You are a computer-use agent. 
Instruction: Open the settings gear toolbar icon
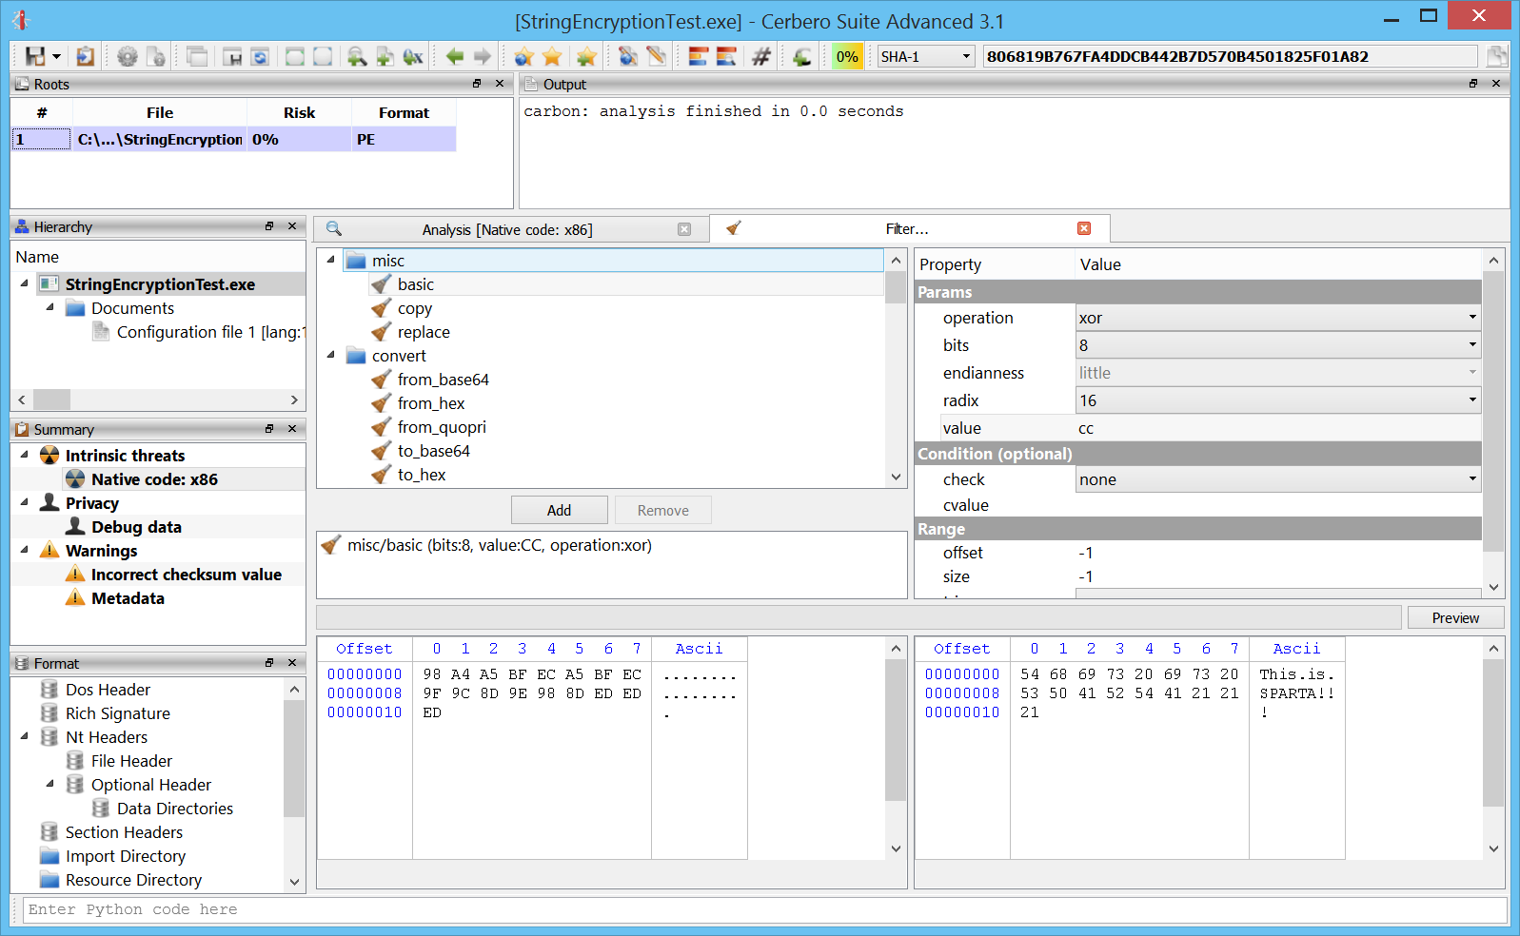tap(127, 56)
